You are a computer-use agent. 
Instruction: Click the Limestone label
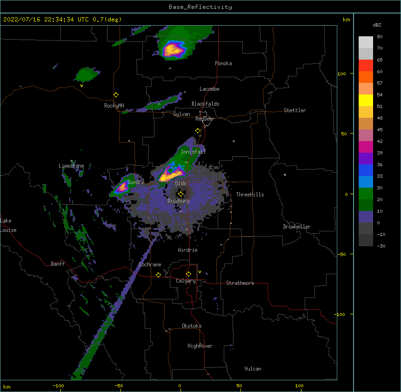[x=71, y=166]
